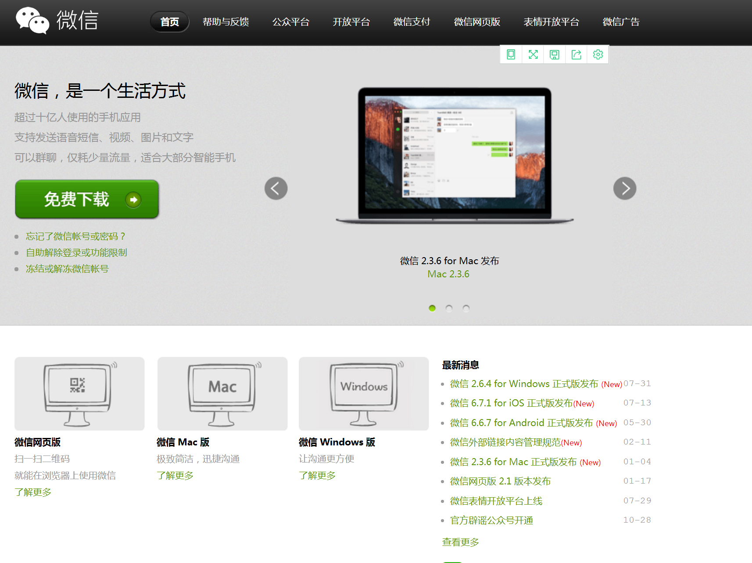Select the first (active) carousel dot
Screen dimensions: 752x563
click(x=432, y=308)
